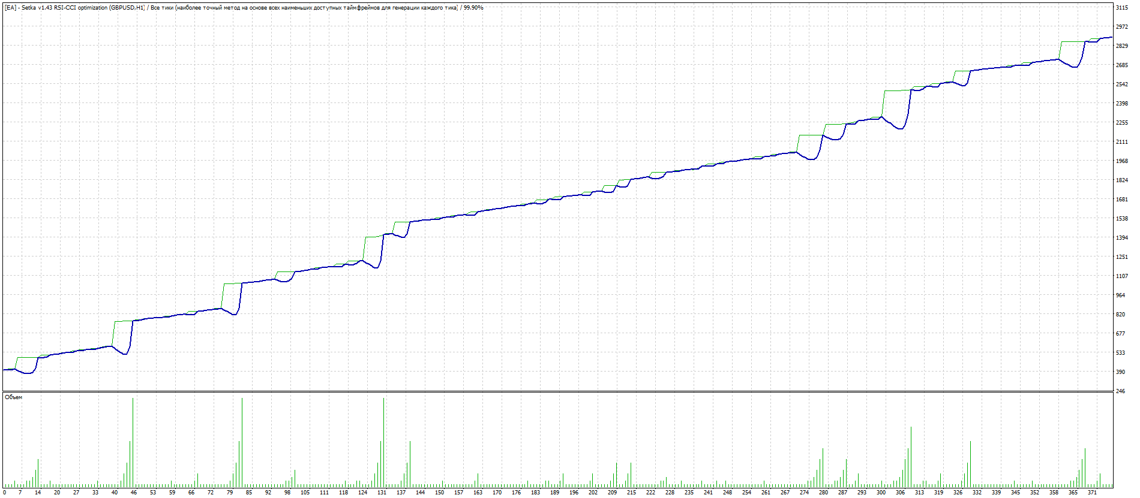The height and width of the screenshot is (498, 1140).
Task: Select trade number 306 on the horizontal axis
Action: [901, 493]
